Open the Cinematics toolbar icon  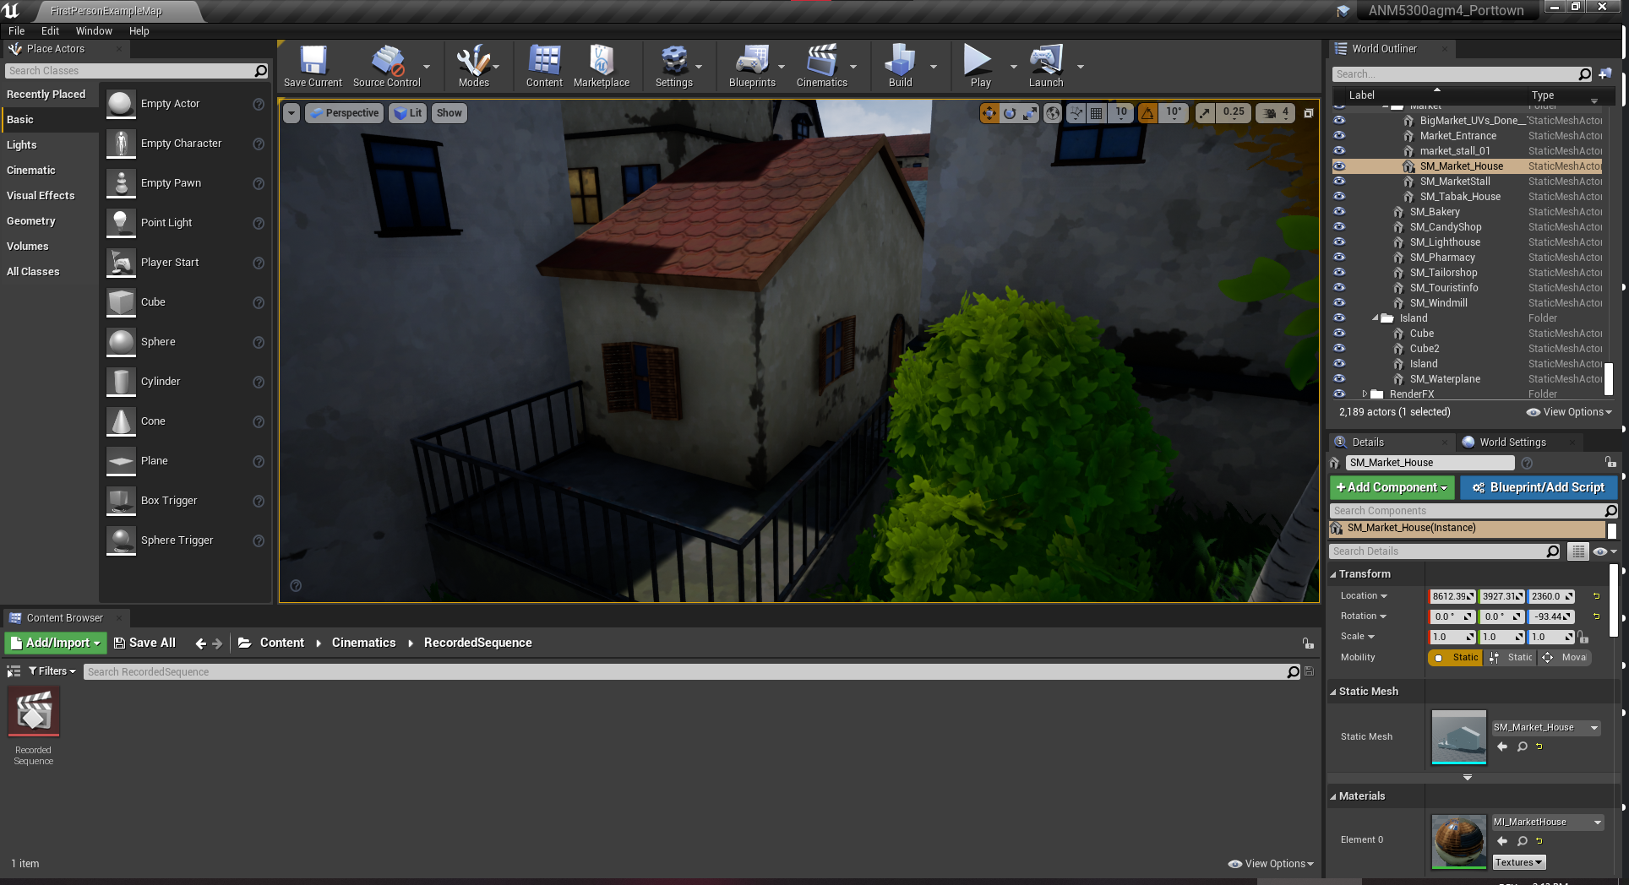tap(822, 66)
